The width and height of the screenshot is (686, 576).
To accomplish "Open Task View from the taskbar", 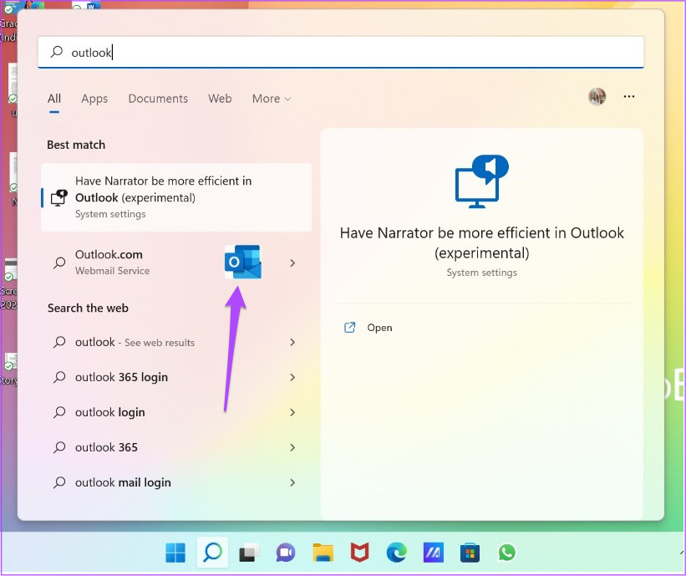I will (249, 553).
